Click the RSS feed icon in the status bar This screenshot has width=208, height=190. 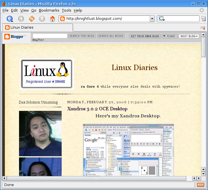click(x=200, y=185)
